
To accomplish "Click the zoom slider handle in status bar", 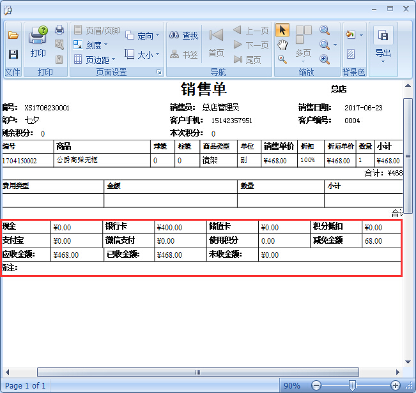I will (x=352, y=385).
